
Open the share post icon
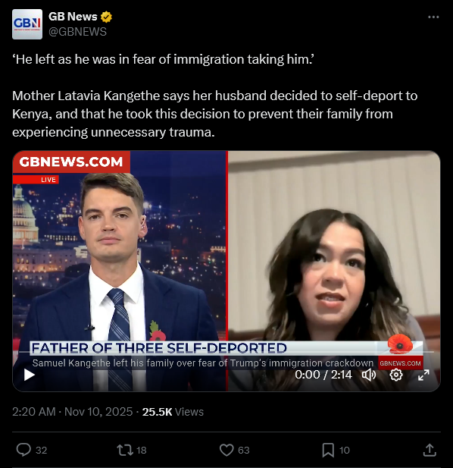430,450
